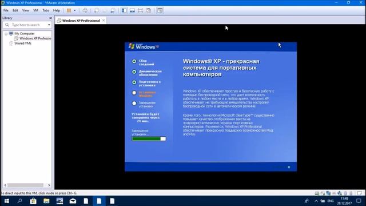The width and height of the screenshot is (366, 206).
Task: Click Send Ctrl+Alt+Del toolbar icon
Action: 85,10
